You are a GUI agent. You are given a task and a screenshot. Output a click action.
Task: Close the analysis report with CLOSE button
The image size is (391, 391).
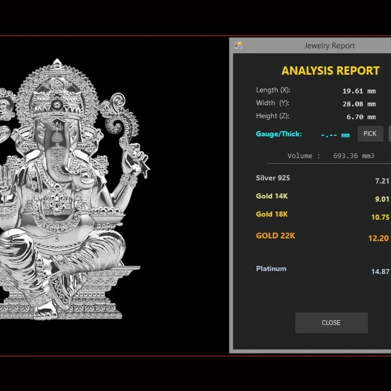[x=331, y=323]
